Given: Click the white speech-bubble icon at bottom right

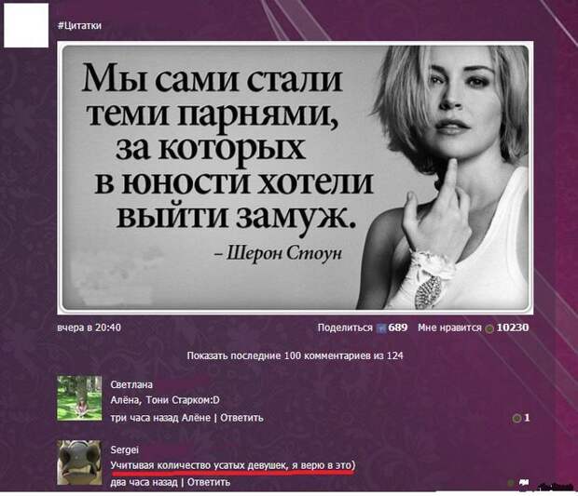Looking at the screenshot, I should tap(524, 482).
